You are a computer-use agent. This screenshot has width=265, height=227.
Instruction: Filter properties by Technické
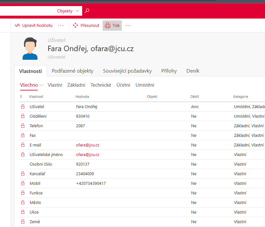101,85
